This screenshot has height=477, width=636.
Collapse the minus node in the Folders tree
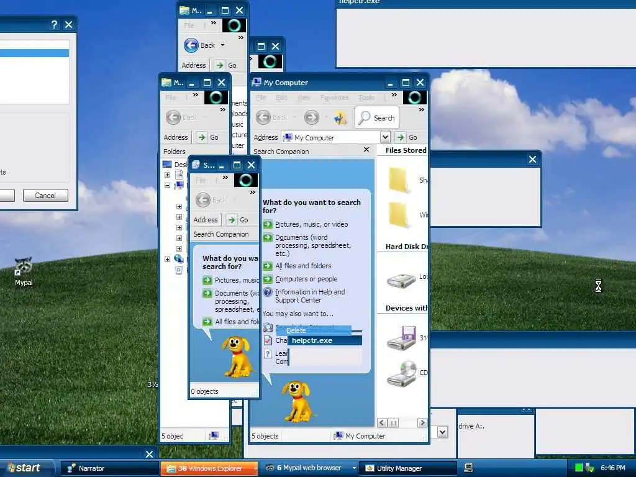point(167,185)
